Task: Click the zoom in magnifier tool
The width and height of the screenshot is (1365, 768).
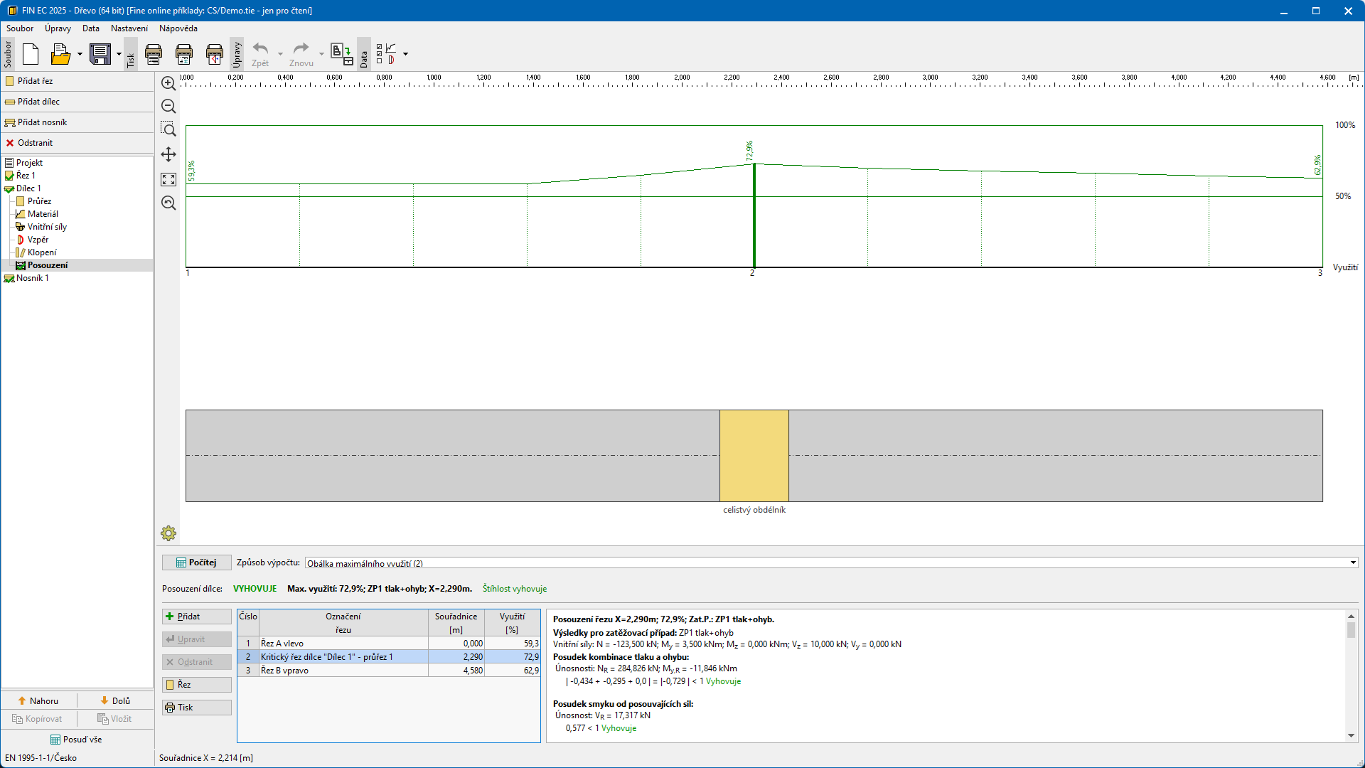Action: click(x=168, y=83)
